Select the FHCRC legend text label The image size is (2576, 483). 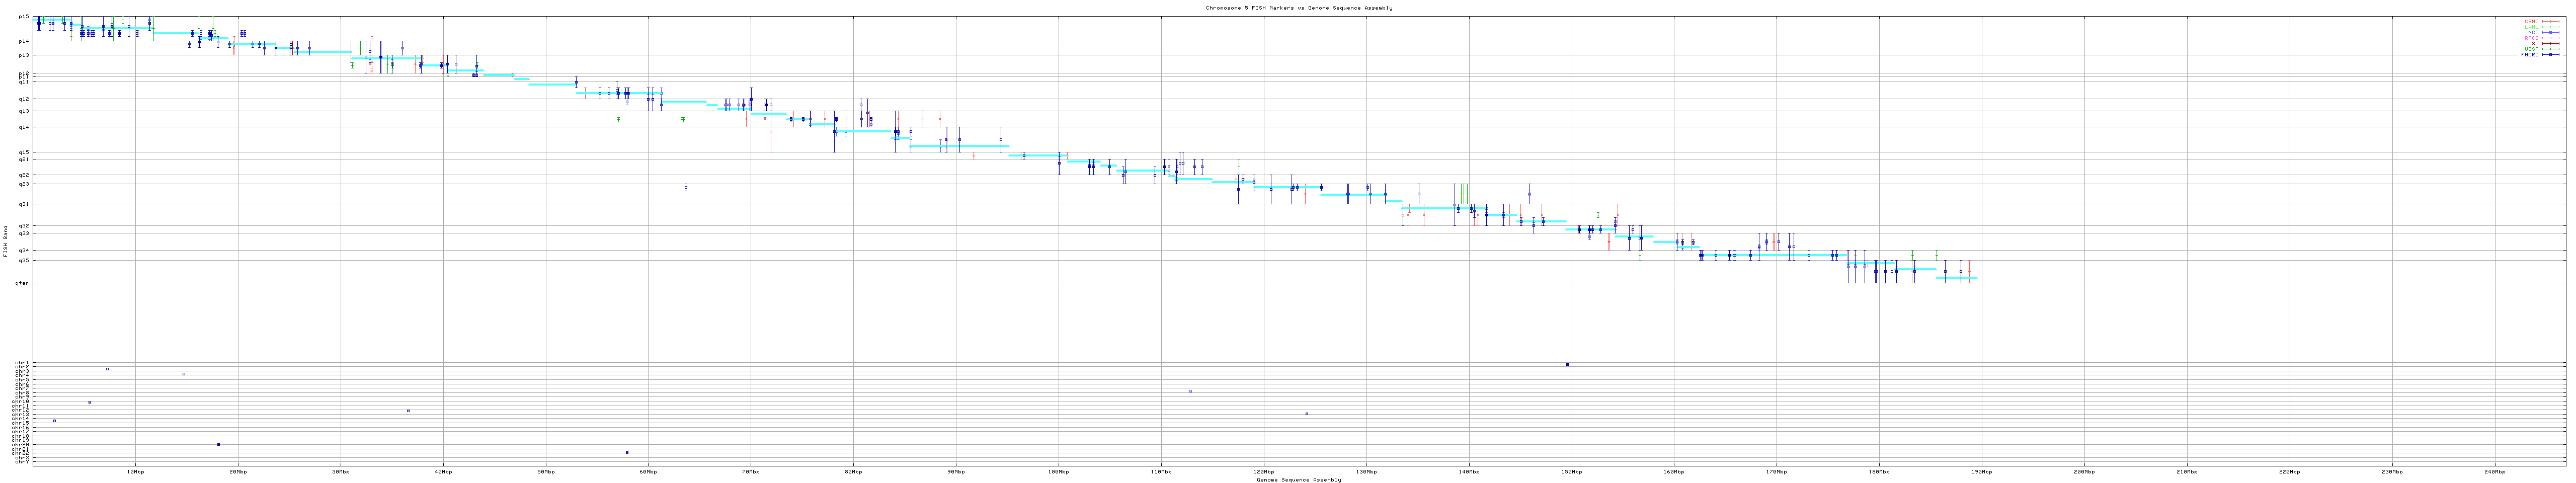coord(2530,55)
